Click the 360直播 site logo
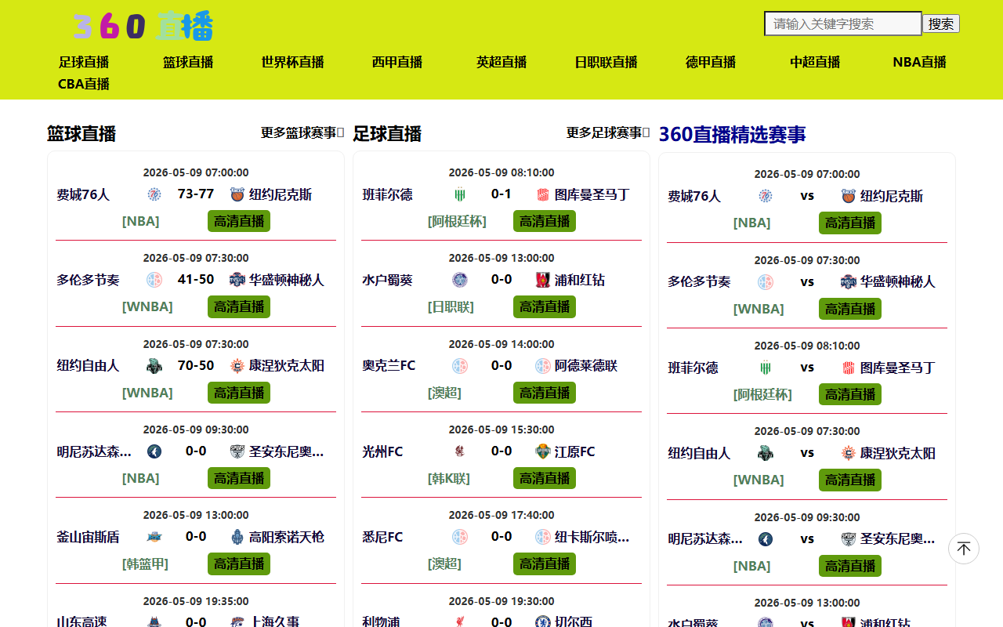Viewport: 1003px width, 627px height. pos(143,26)
